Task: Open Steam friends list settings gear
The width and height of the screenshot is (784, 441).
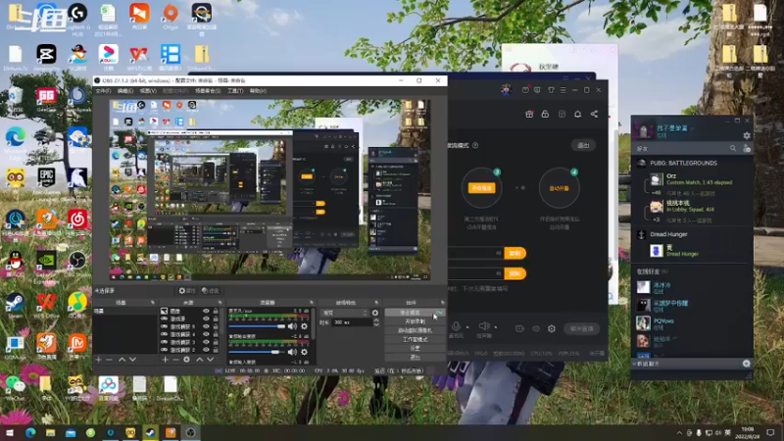Action: (747, 135)
